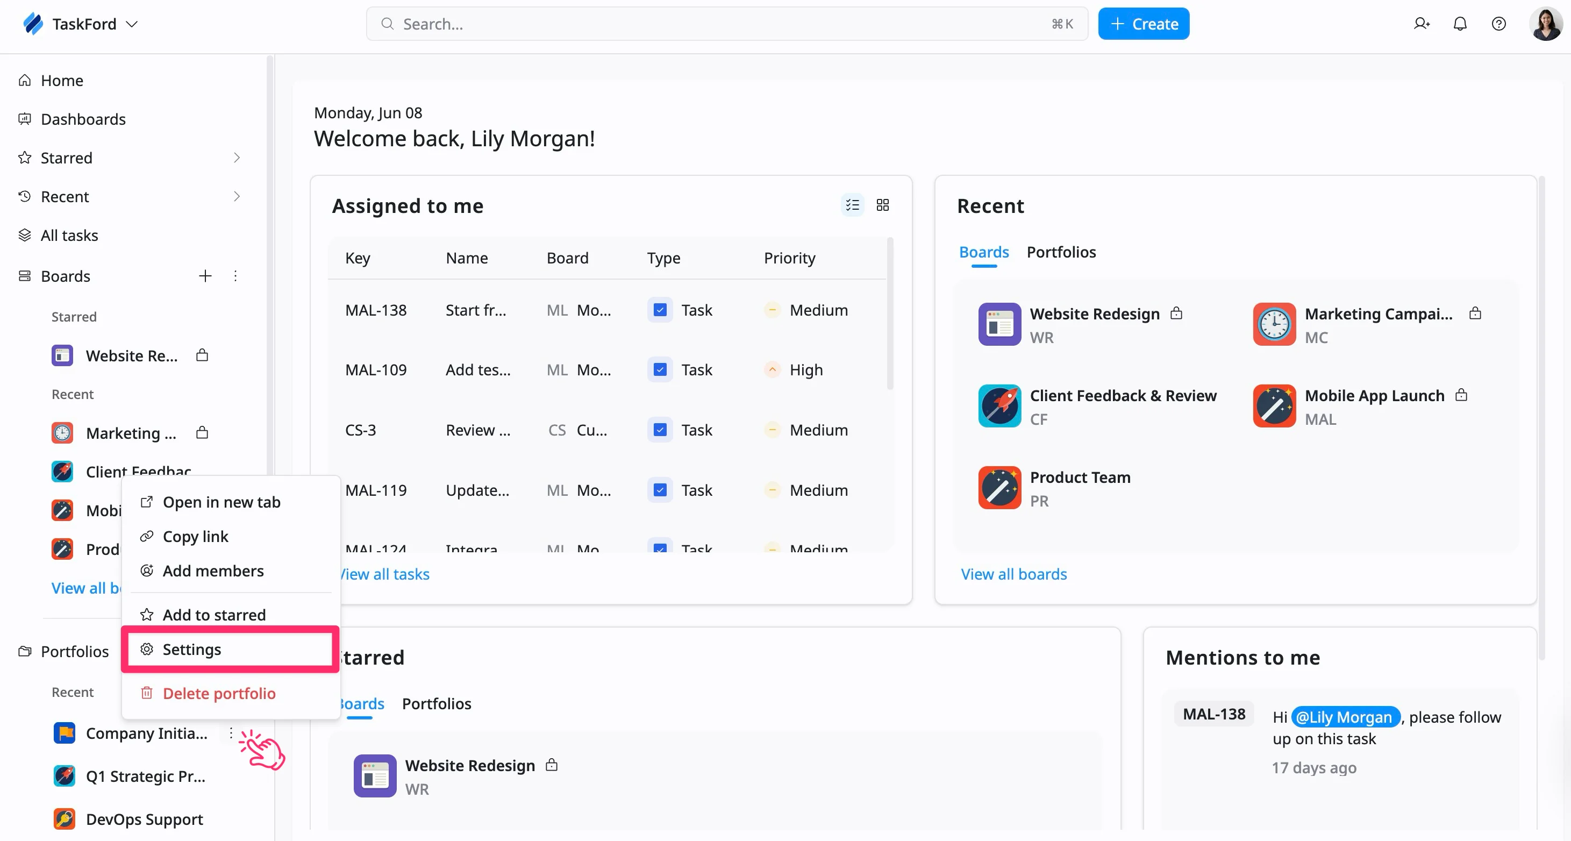Choose Settings from context menu
This screenshot has width=1571, height=841.
tap(231, 650)
